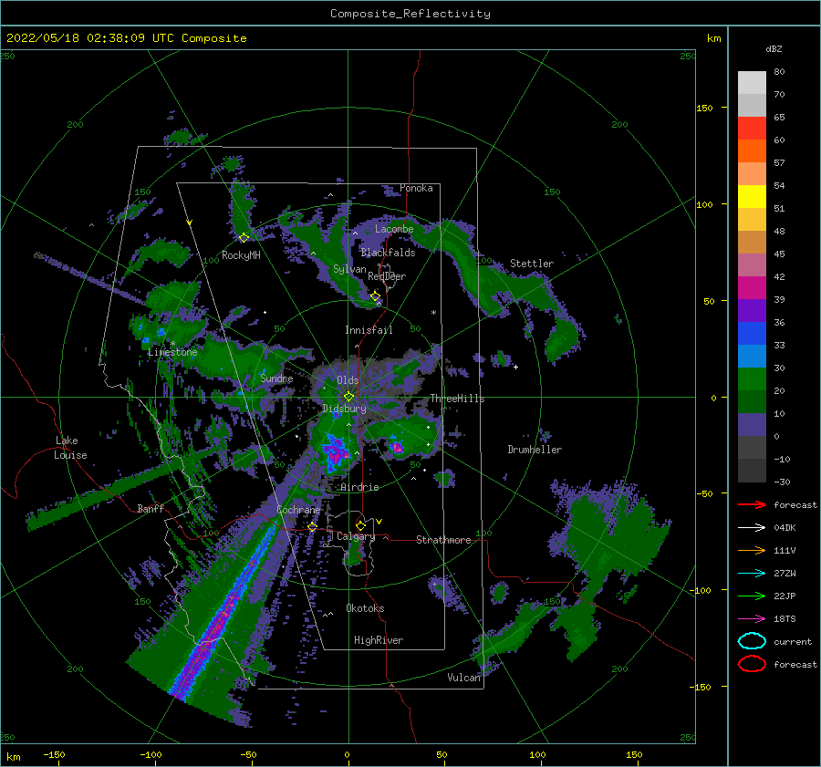Viewport: 821px width, 767px height.
Task: Click the red forecast ellipse icon
Action: (x=752, y=664)
